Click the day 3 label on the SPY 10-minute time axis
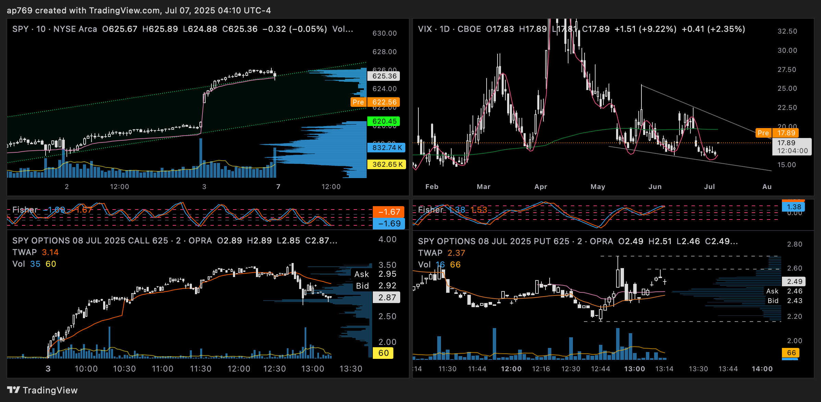This screenshot has width=821, height=402. 204,187
